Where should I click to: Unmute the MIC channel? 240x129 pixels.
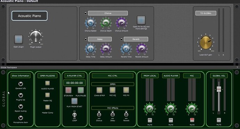click(192, 120)
